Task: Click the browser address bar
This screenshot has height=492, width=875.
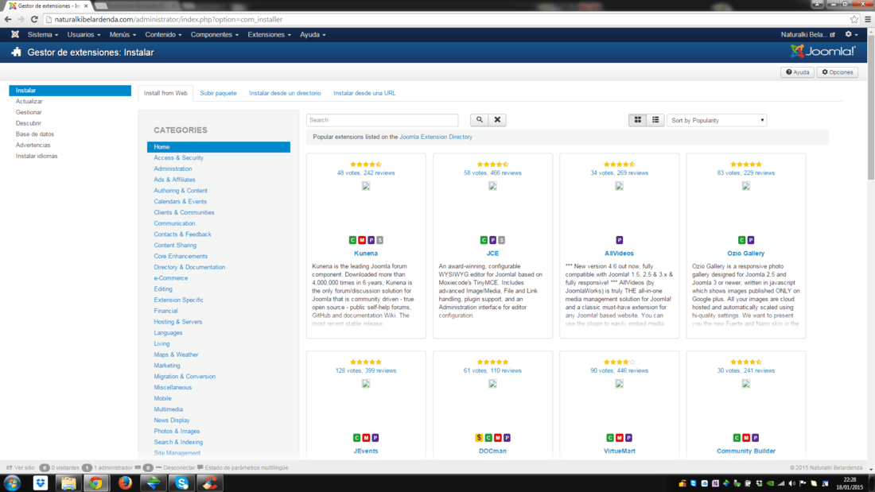Action: [x=446, y=20]
